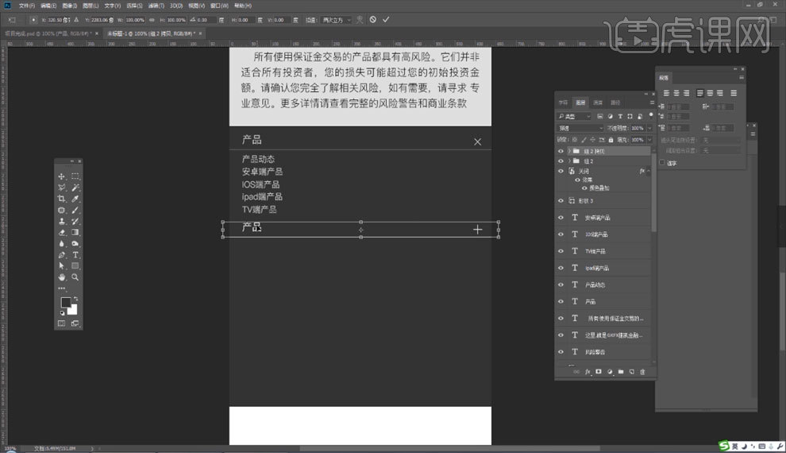The image size is (786, 453).
Task: Select the Crop tool
Action: (x=62, y=199)
